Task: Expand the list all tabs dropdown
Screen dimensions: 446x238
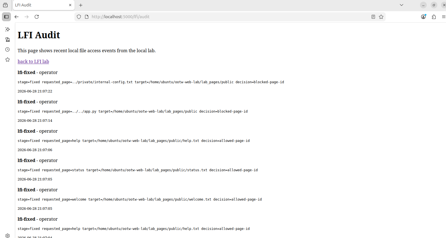Action: pyautogui.click(x=402, y=5)
